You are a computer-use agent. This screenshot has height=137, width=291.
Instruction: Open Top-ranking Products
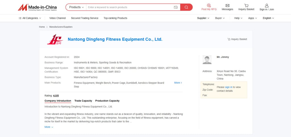(115, 18)
